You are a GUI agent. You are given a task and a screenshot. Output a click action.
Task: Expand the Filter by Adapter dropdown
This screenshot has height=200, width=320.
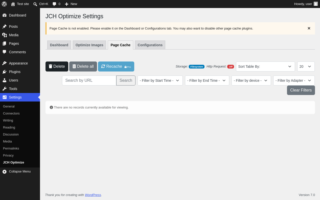pyautogui.click(x=294, y=80)
